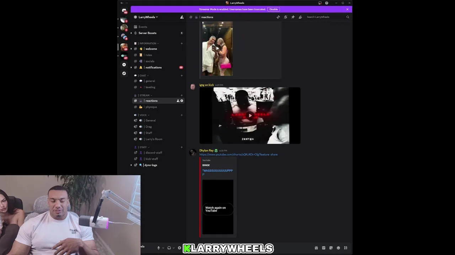Expand threads arrow beside dyno-logs

coord(131,165)
